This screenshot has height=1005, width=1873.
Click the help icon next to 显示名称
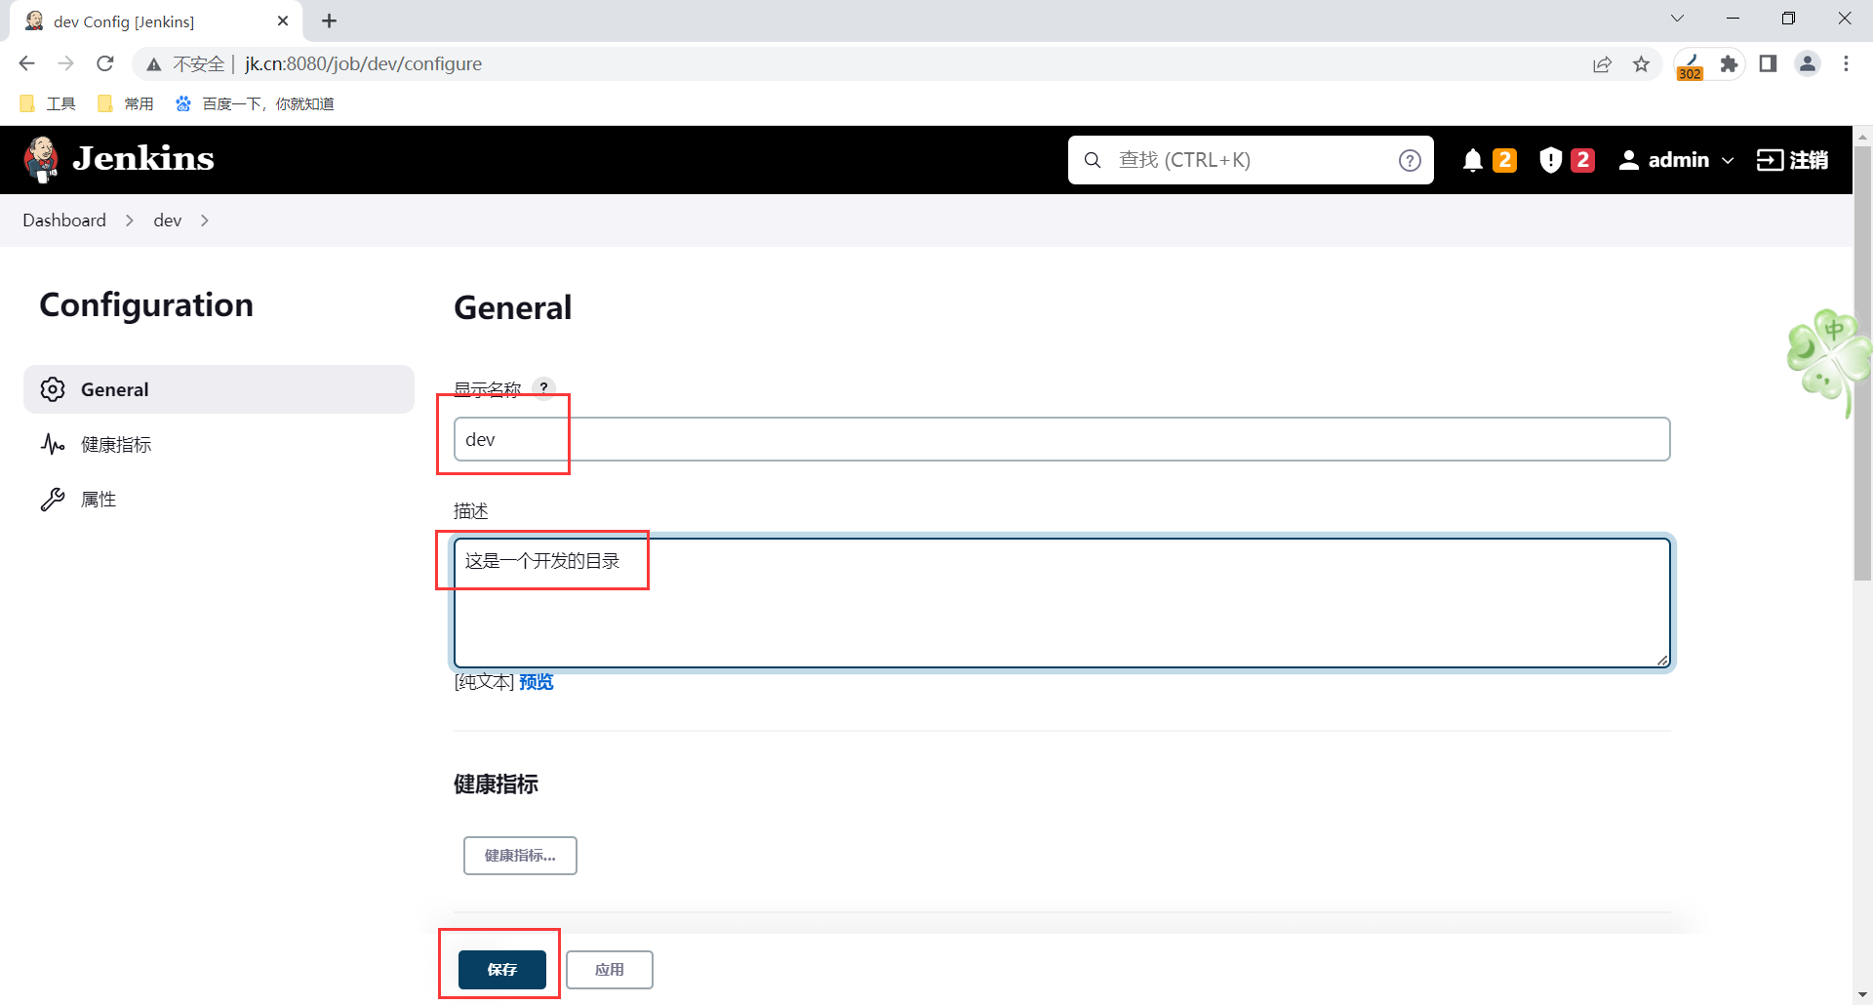[544, 387]
